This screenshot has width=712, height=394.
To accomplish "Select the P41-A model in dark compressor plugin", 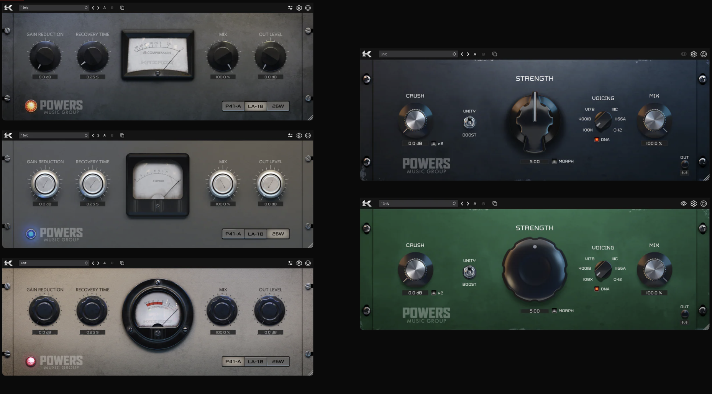I will pos(233,106).
